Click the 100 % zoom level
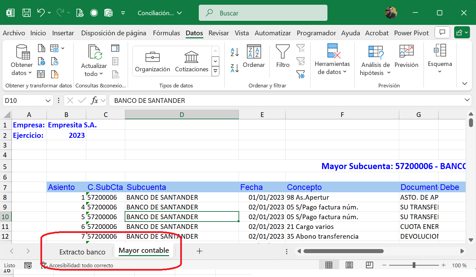 pos(459,265)
